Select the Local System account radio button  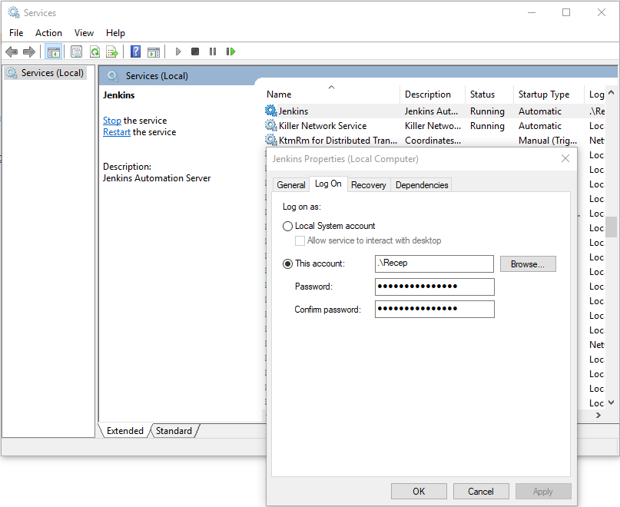(x=288, y=226)
